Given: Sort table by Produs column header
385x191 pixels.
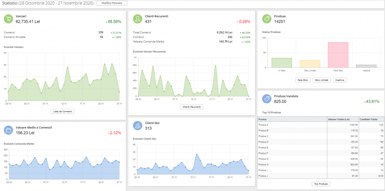Looking at the screenshot, I should (292, 119).
